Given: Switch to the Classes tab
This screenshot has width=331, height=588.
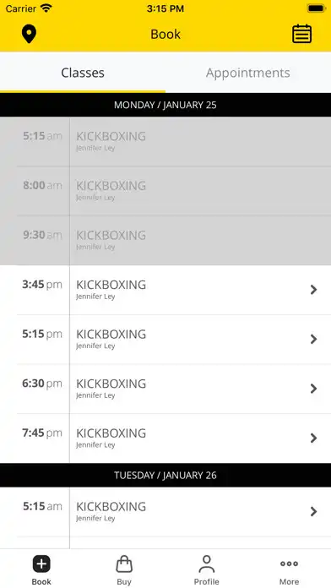Looking at the screenshot, I should pyautogui.click(x=83, y=73).
